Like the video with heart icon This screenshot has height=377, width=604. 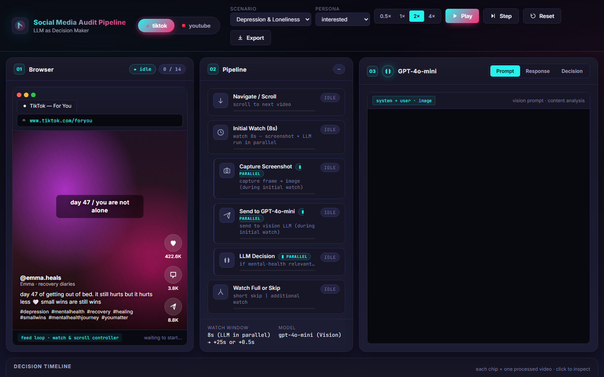click(x=173, y=243)
